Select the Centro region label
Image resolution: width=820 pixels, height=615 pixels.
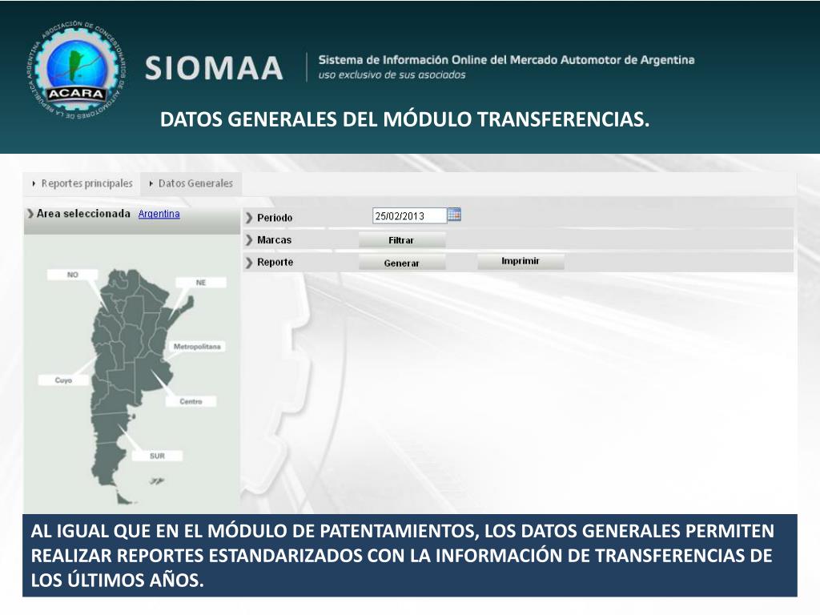point(191,402)
